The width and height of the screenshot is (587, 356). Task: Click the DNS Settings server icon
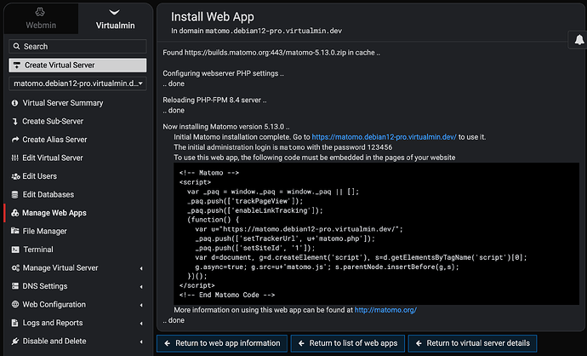pos(15,286)
